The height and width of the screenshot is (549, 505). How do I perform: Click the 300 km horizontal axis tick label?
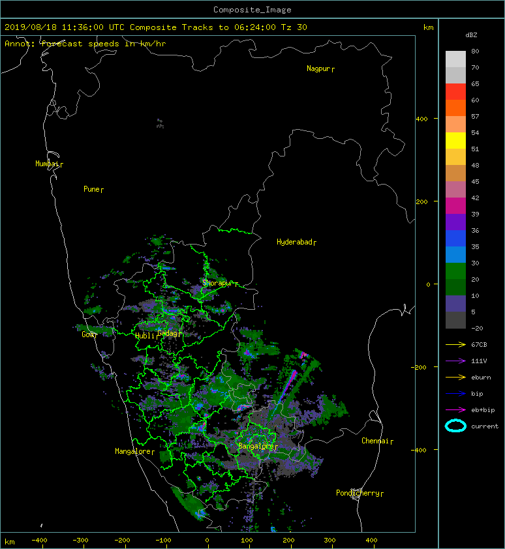[329, 541]
